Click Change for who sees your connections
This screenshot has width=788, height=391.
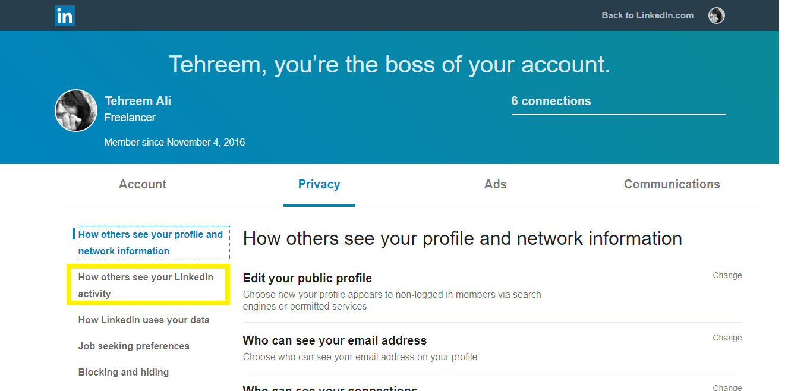[x=727, y=387]
